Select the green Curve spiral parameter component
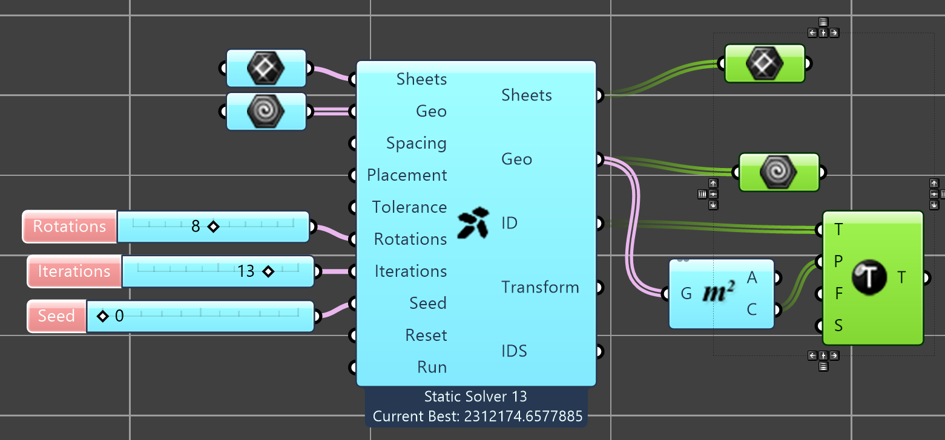This screenshot has height=440, width=945. [779, 172]
